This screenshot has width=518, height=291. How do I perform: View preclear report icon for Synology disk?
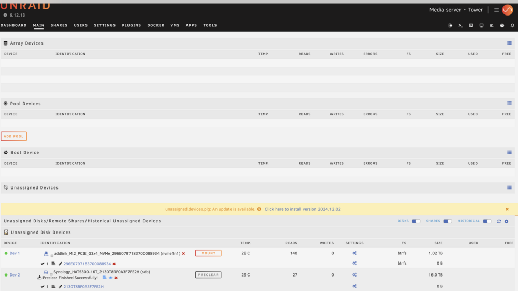click(x=105, y=278)
